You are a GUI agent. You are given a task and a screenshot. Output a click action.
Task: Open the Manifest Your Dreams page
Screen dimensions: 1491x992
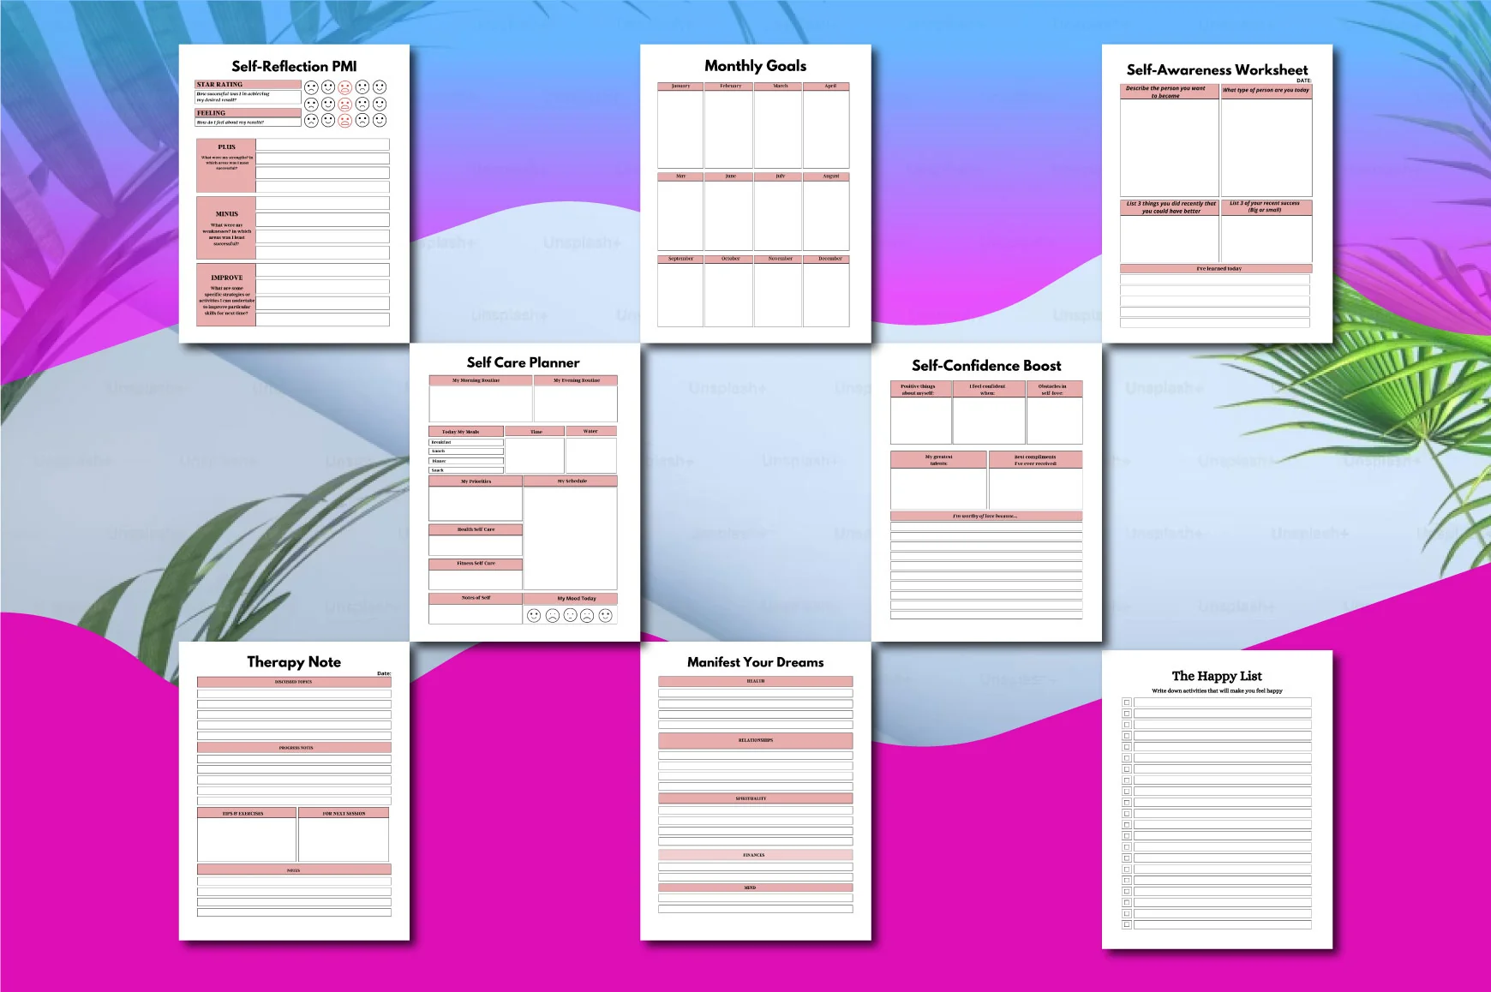click(756, 791)
